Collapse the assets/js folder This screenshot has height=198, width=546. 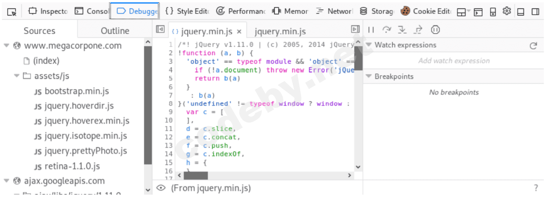[17, 76]
